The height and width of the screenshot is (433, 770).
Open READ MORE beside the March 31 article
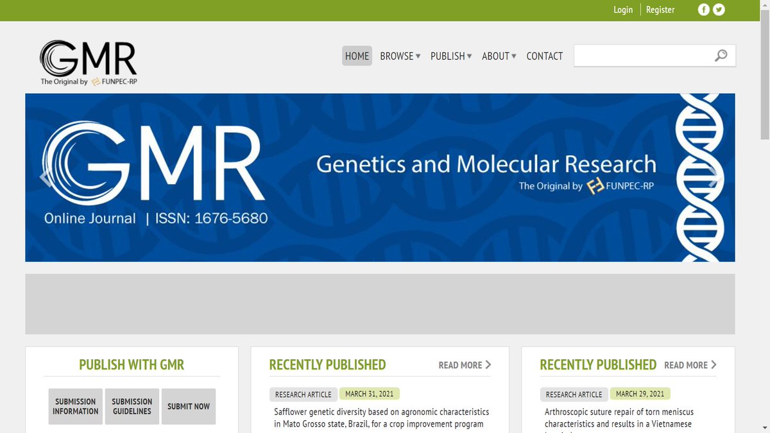tap(465, 365)
